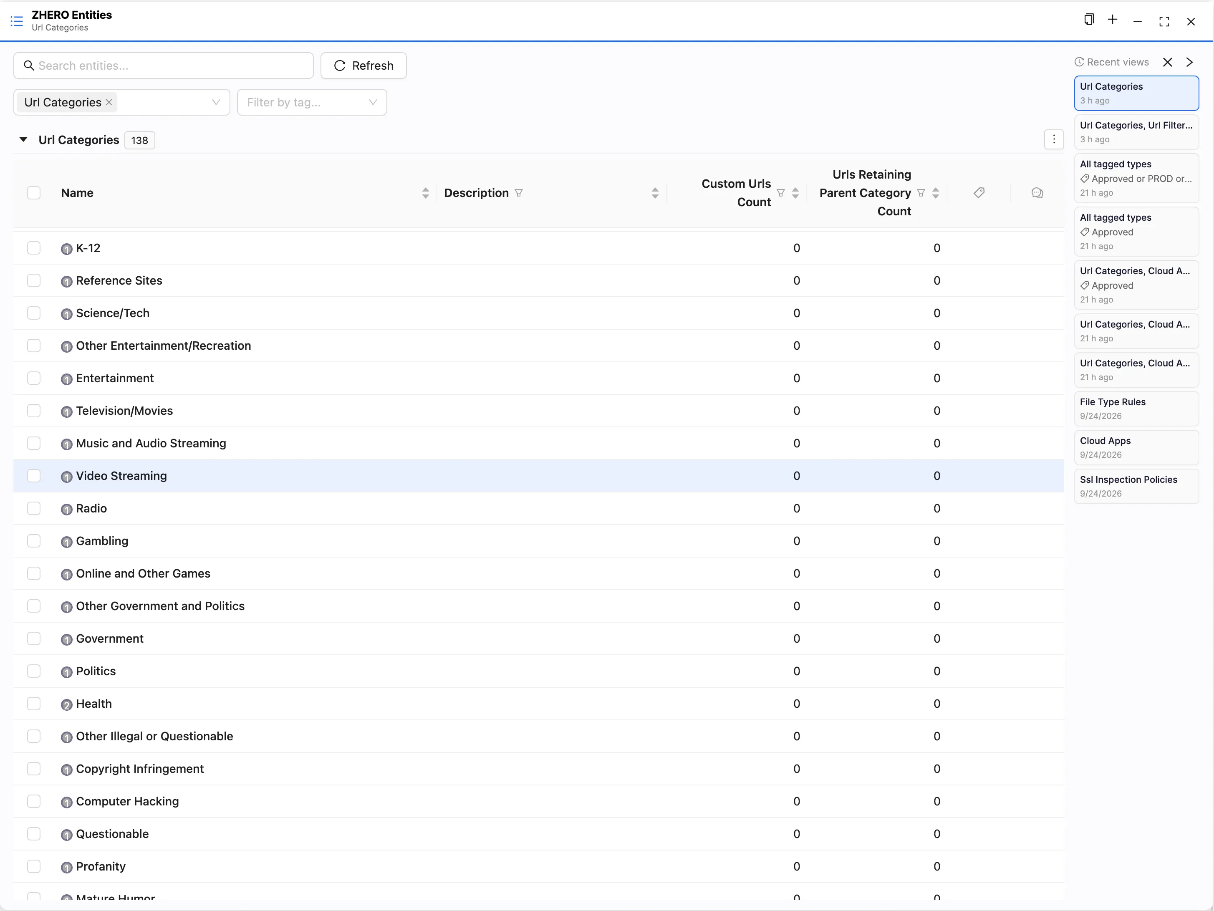
Task: Click the tag icon column header
Action: point(979,193)
